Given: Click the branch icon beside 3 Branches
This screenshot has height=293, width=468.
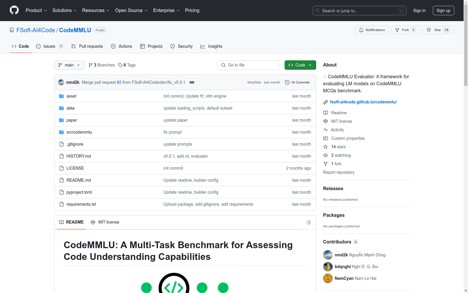Looking at the screenshot, I should coord(91,65).
